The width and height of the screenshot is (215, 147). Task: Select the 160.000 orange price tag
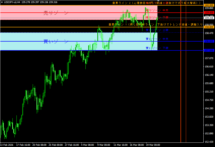(209, 5)
